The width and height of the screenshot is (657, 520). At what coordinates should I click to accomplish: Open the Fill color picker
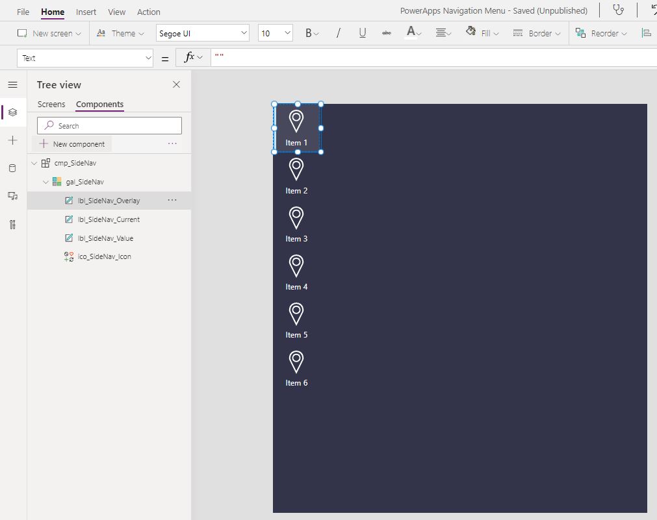click(482, 33)
